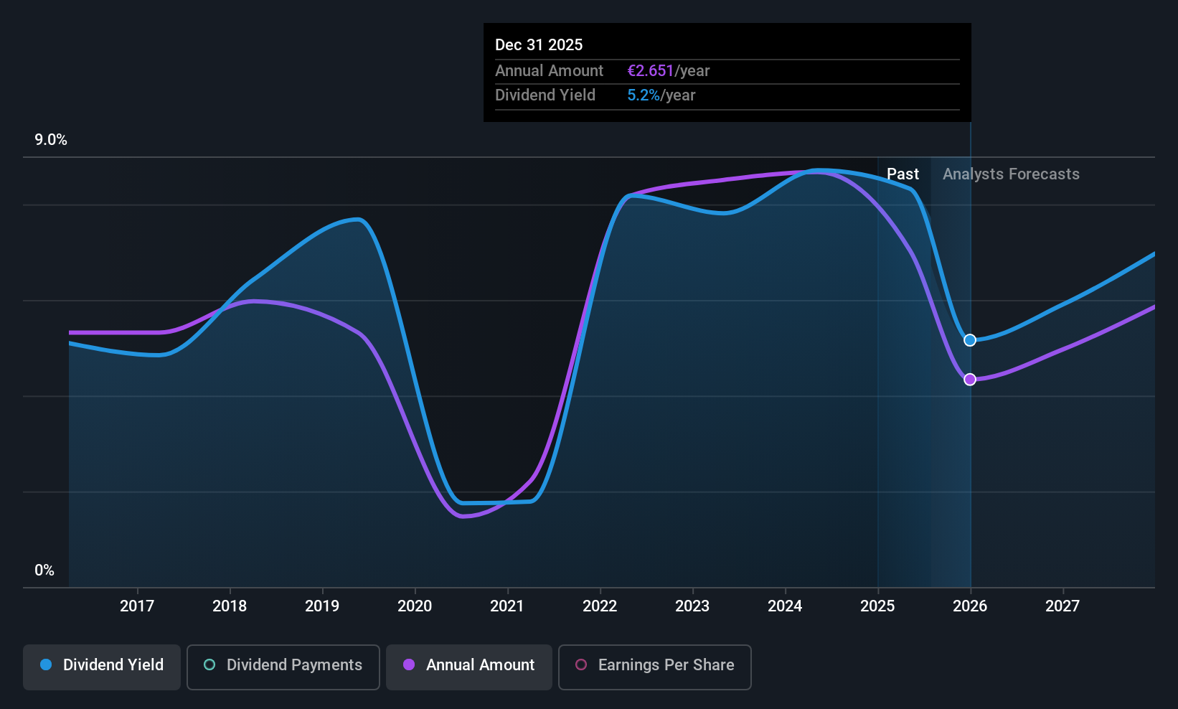Click the Dec 31 2025 tooltip date
The width and height of the screenshot is (1178, 709).
(539, 45)
